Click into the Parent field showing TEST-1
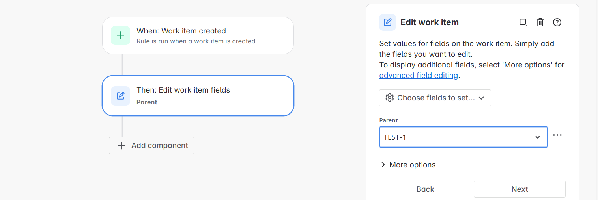The image size is (598, 200). coord(463,137)
